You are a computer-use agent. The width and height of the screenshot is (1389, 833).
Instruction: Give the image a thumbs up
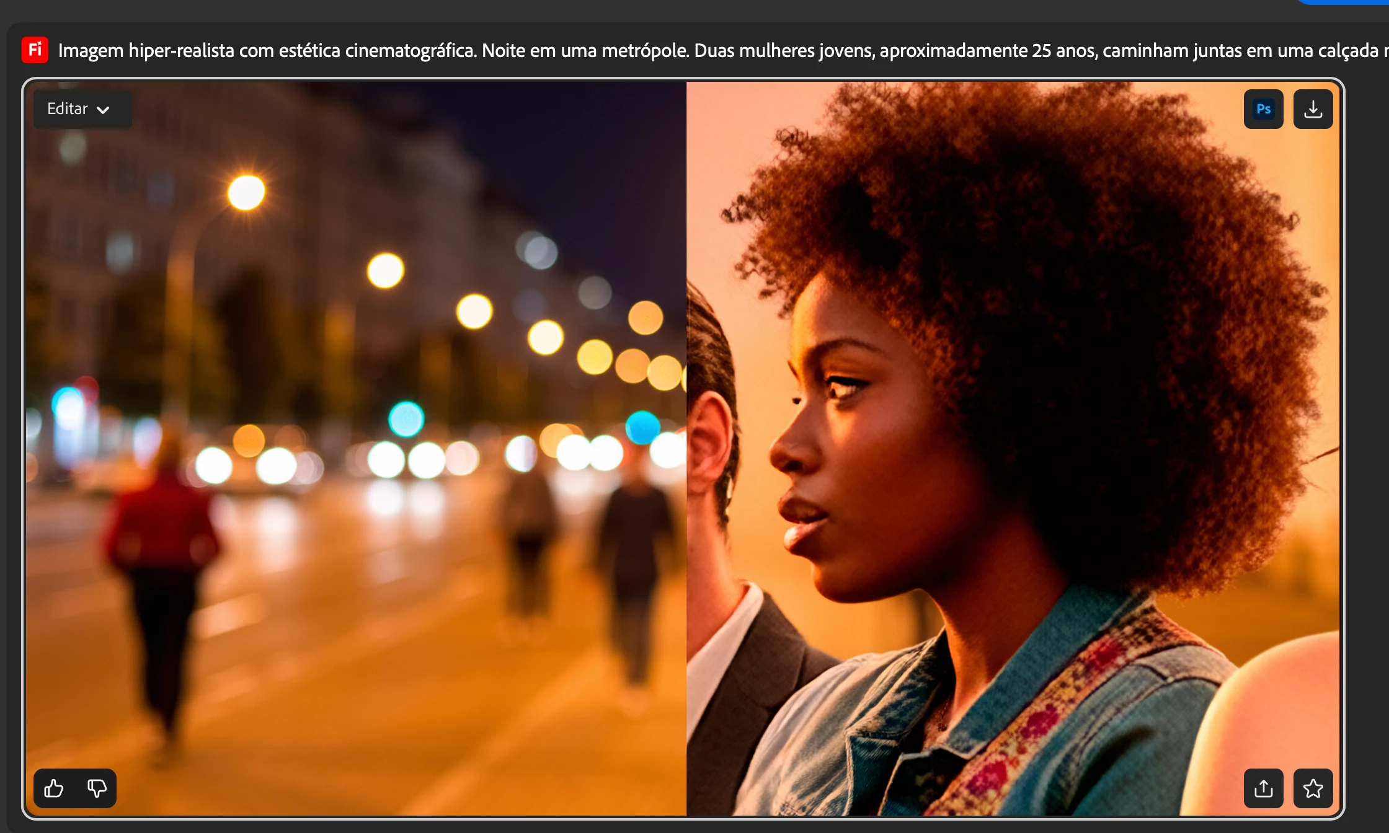tap(54, 788)
